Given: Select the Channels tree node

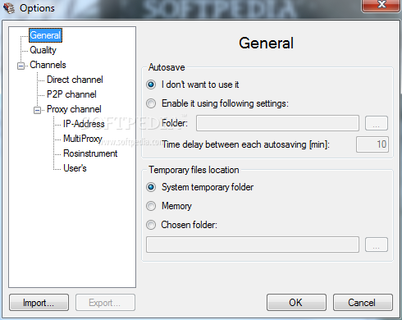Looking at the screenshot, I should pos(48,65).
